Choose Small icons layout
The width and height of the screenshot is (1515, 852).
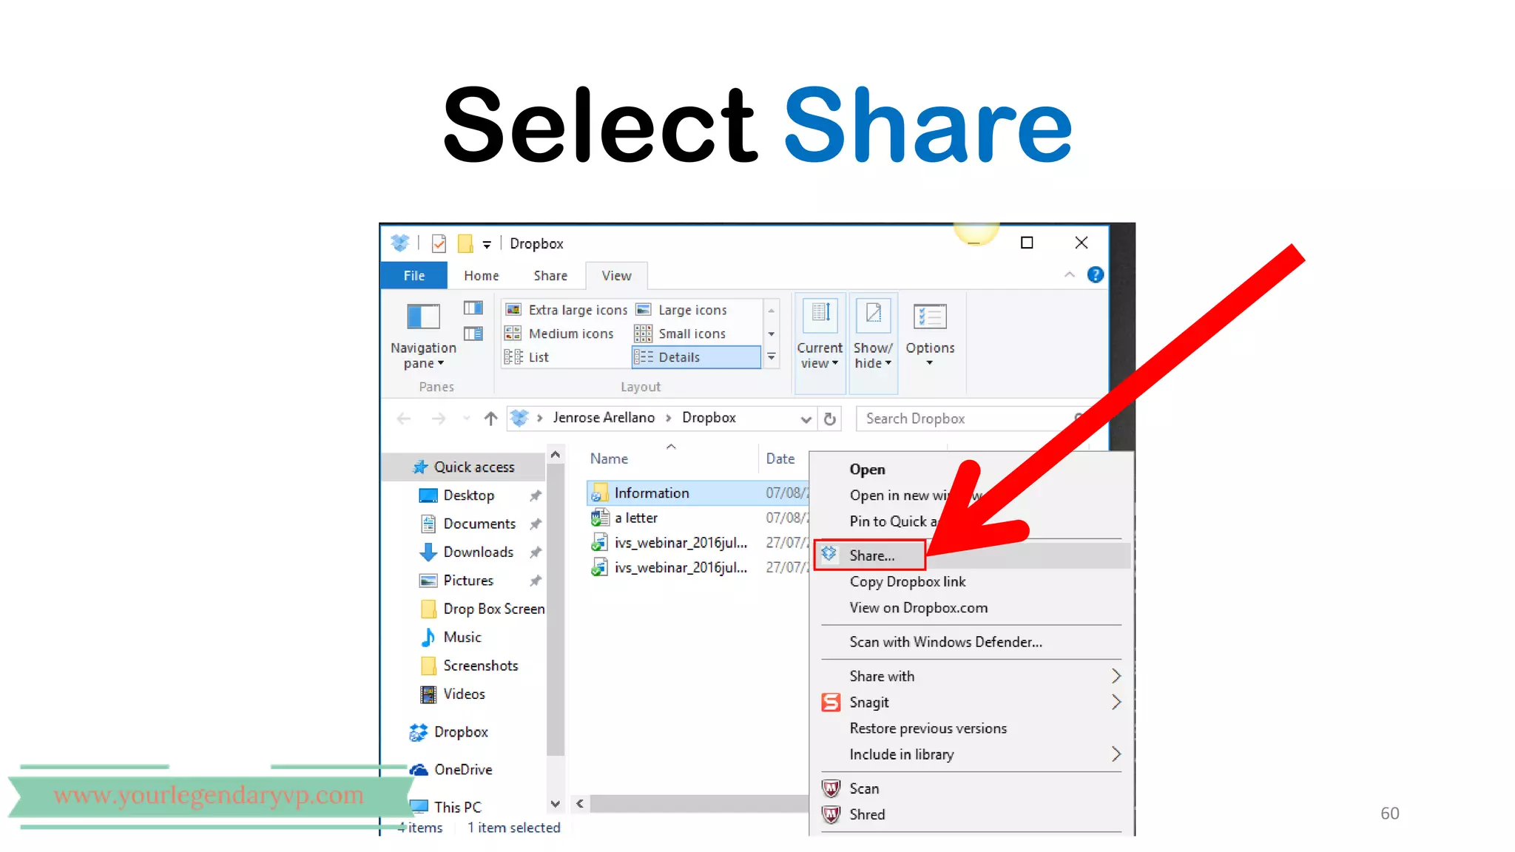click(x=681, y=333)
